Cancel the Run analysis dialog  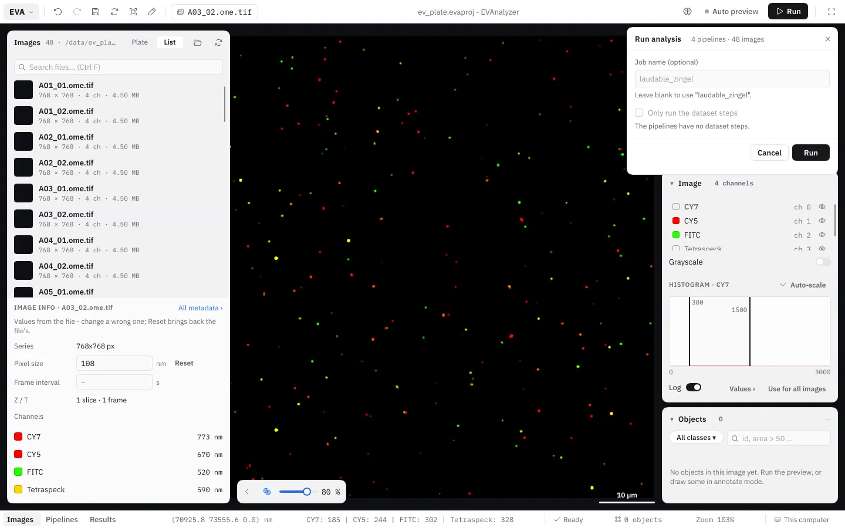coord(769,153)
